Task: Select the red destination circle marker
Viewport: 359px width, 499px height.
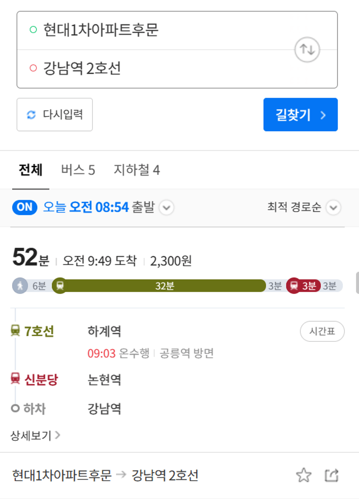Action: click(33, 68)
